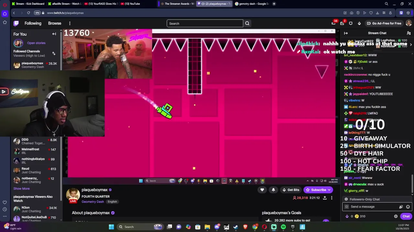The height and width of the screenshot is (232, 414).
Task: Switch to Stream - Kick Dashboard browser tab
Action: tap(27, 4)
